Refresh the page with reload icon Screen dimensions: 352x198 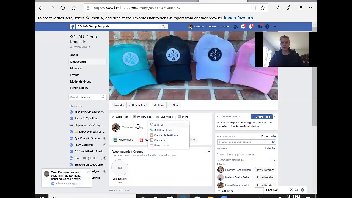(63, 8)
